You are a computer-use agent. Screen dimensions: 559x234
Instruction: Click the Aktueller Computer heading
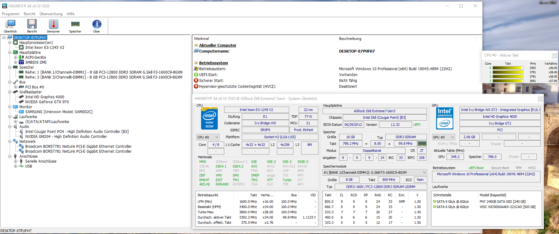click(x=218, y=45)
